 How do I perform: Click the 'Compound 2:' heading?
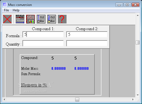[87, 29]
